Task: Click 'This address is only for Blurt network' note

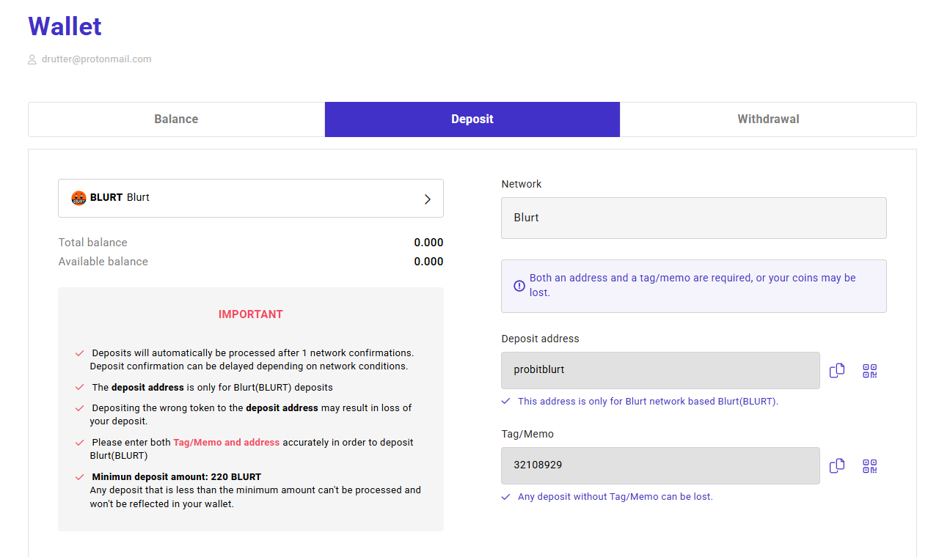Action: (648, 402)
